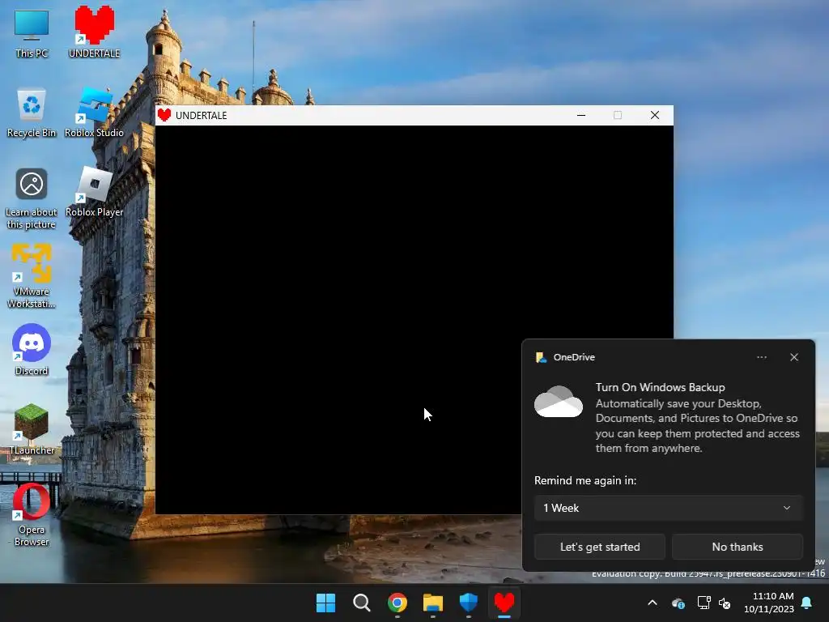Open File Explorer from the taskbar
Screen dimensions: 829x622
point(433,603)
